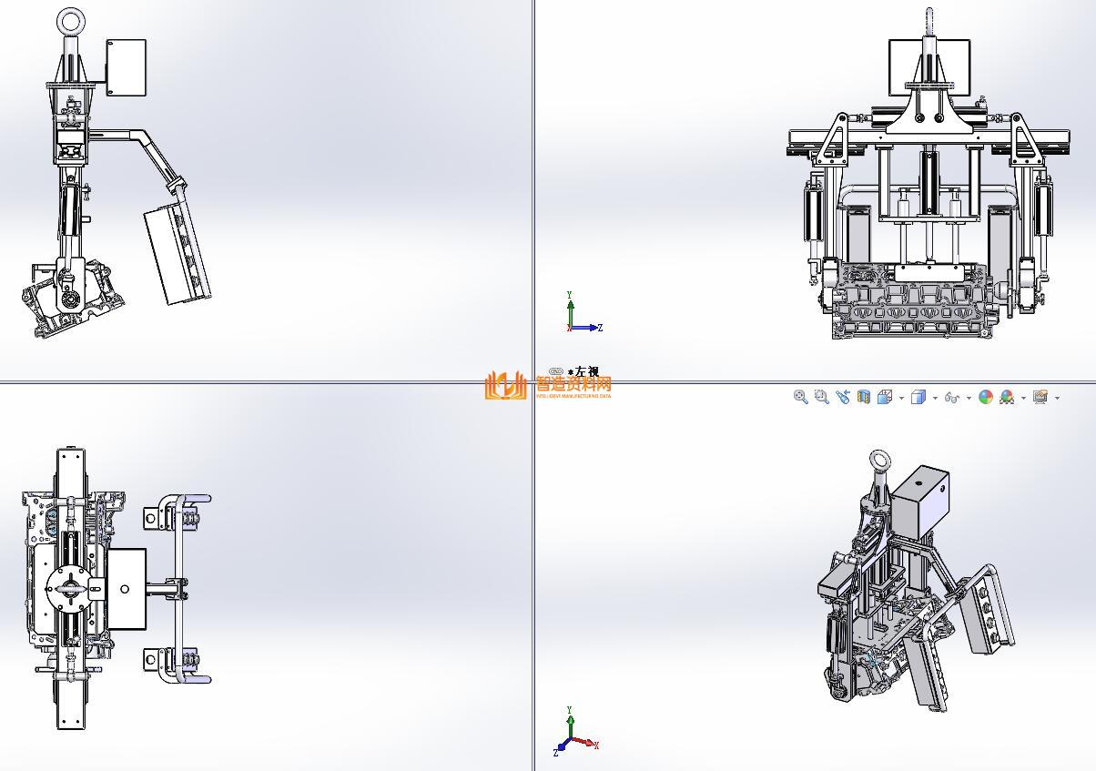The height and width of the screenshot is (771, 1096).
Task: Open View Settings monitor icon
Action: [x=1040, y=397]
